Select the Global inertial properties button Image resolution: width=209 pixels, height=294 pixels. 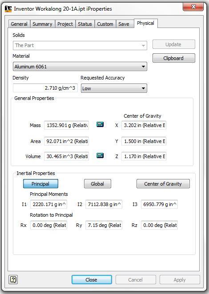pos(97,184)
